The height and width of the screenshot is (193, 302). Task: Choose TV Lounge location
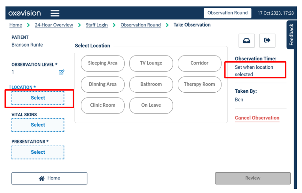(151, 63)
